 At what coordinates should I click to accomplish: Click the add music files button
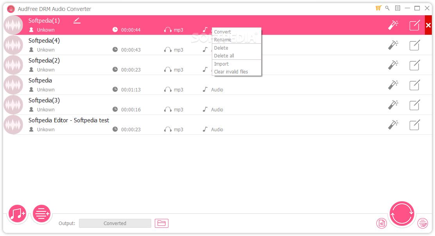click(17, 214)
